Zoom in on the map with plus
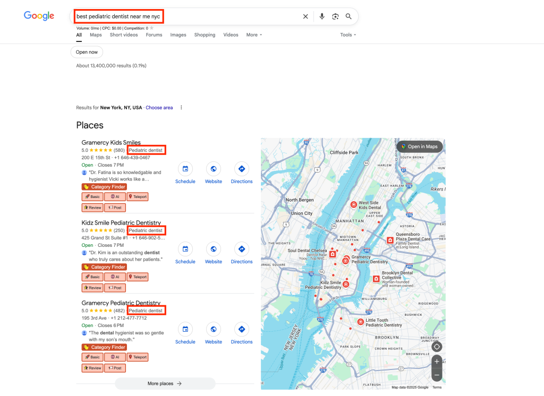Image resolution: width=544 pixels, height=396 pixels. (437, 361)
